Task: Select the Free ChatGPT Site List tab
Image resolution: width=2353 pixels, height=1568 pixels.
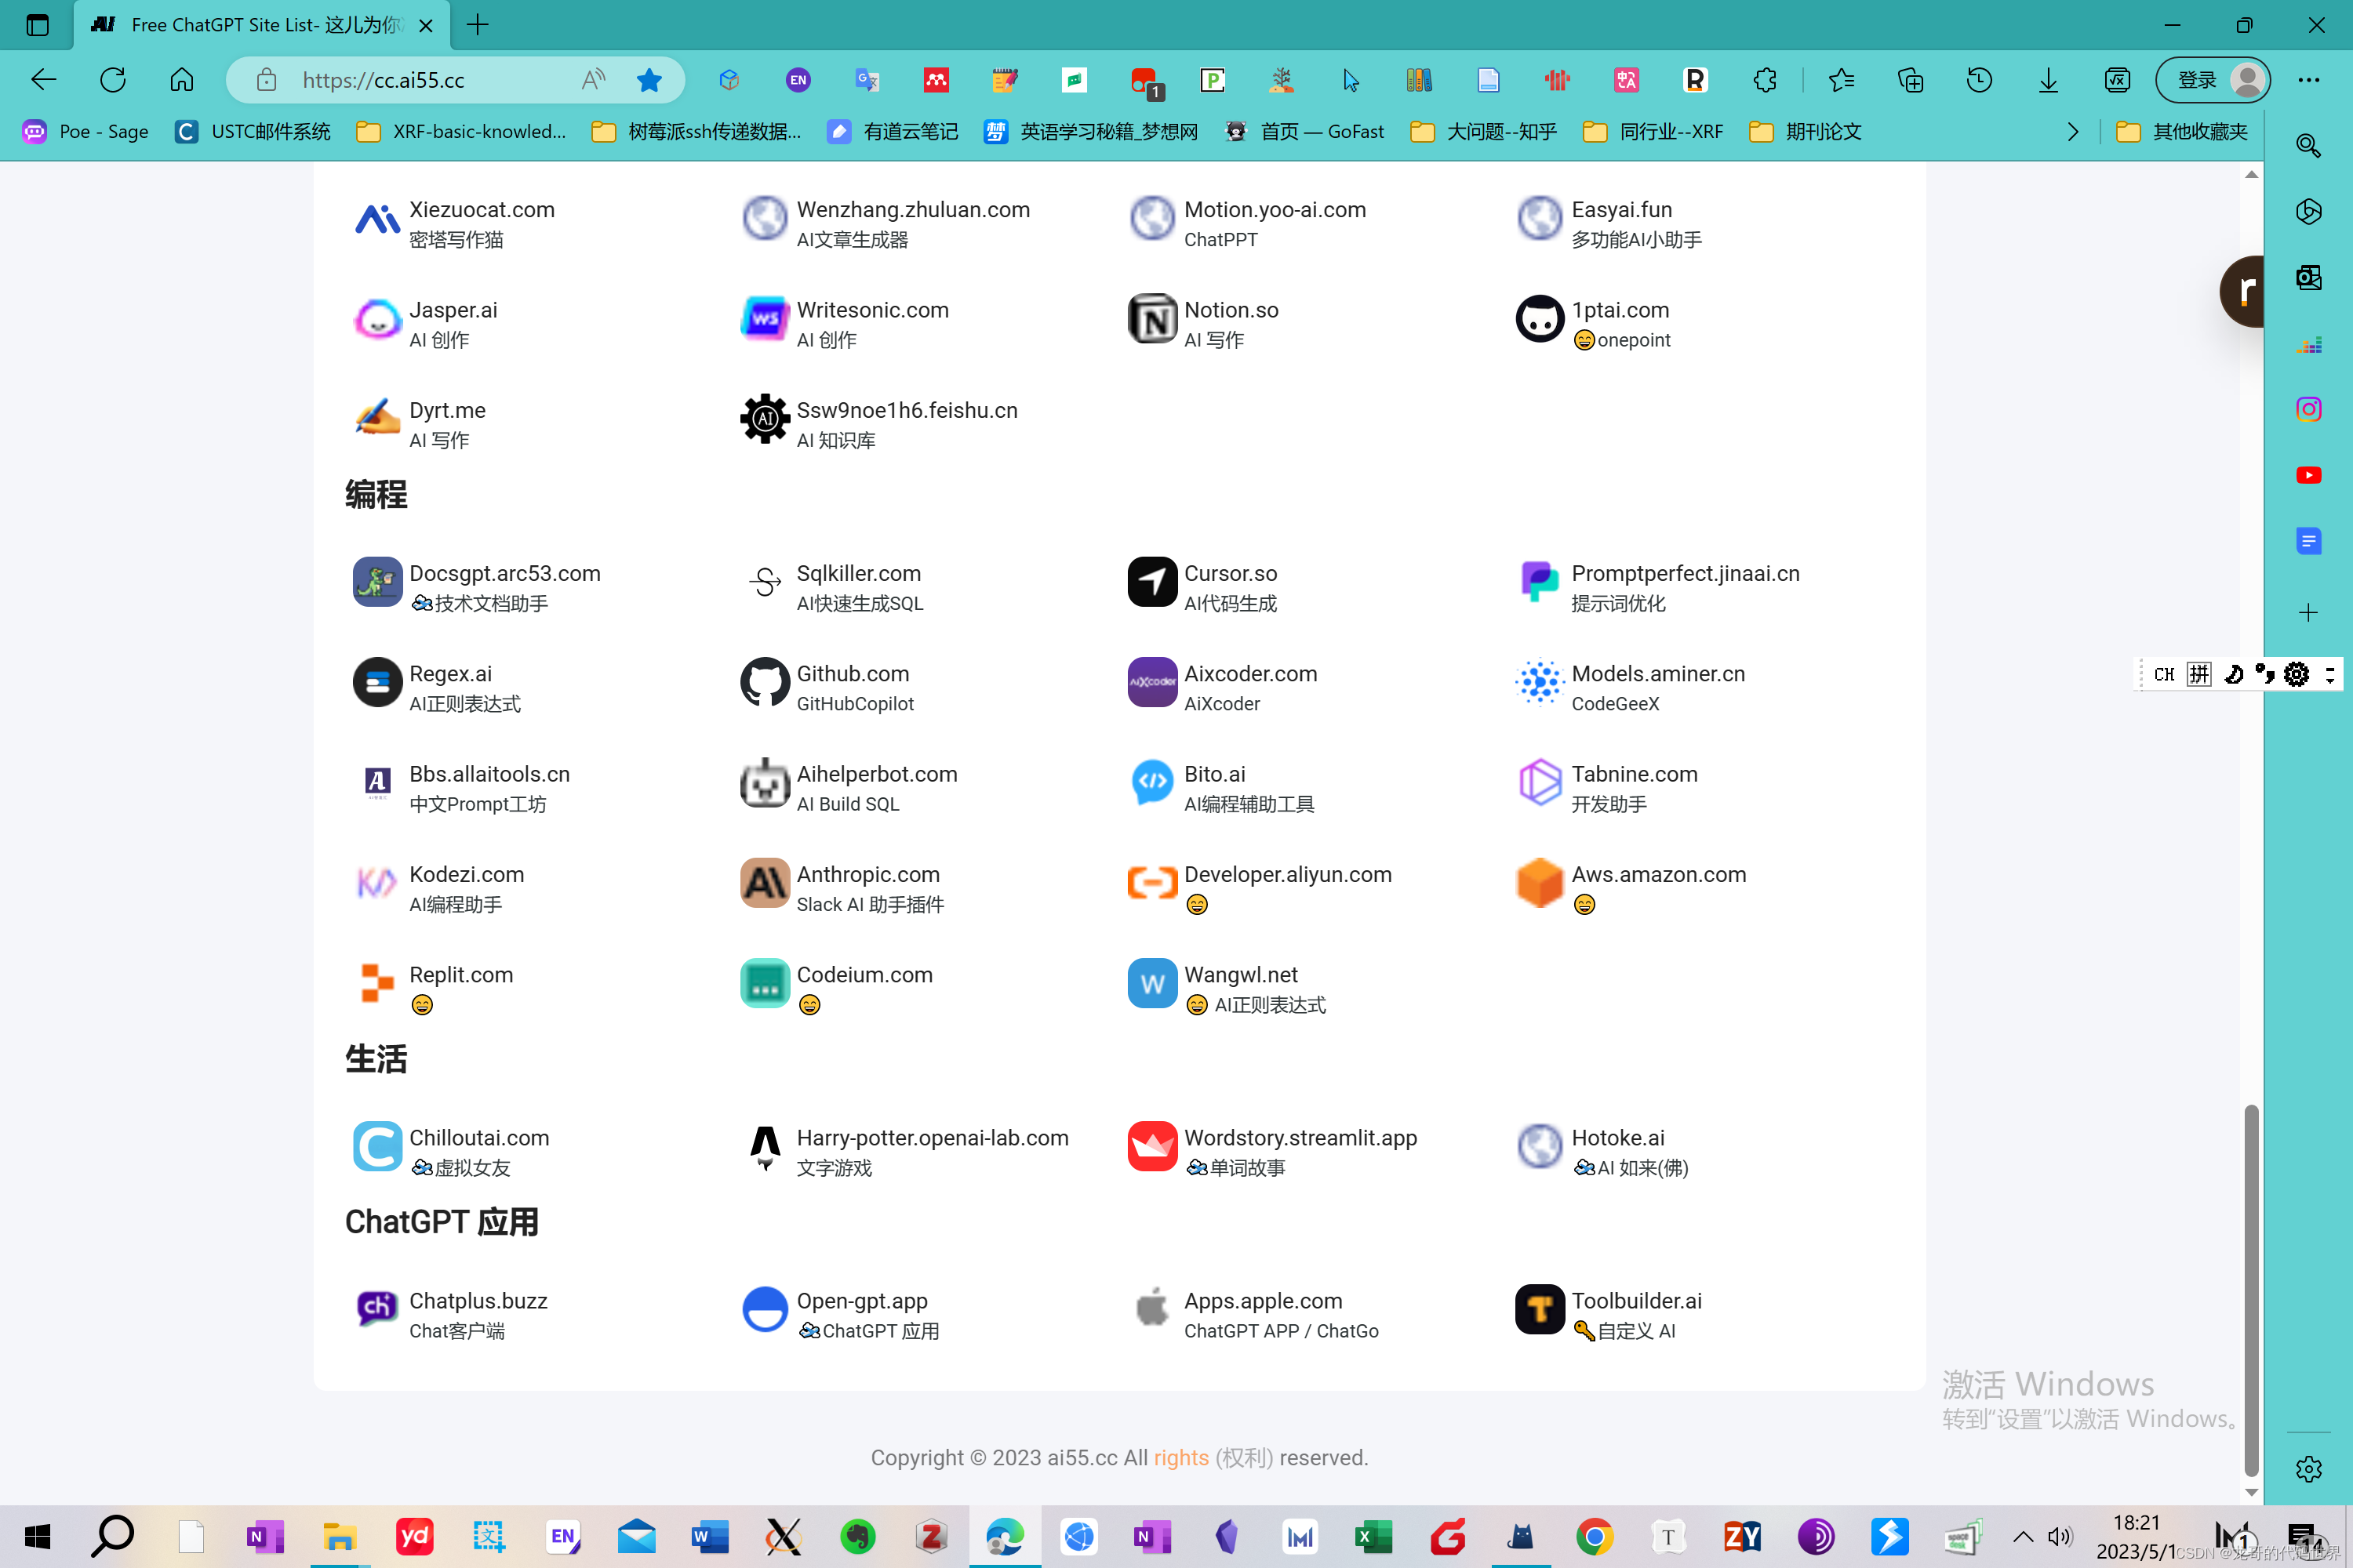Action: pyautogui.click(x=250, y=25)
